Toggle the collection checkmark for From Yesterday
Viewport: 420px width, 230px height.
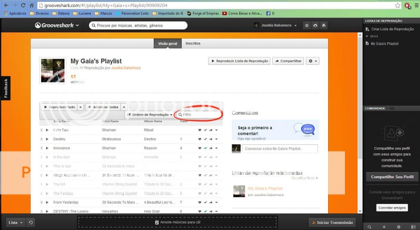(205, 202)
